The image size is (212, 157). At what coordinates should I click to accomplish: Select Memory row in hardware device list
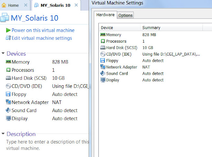pos(114,35)
